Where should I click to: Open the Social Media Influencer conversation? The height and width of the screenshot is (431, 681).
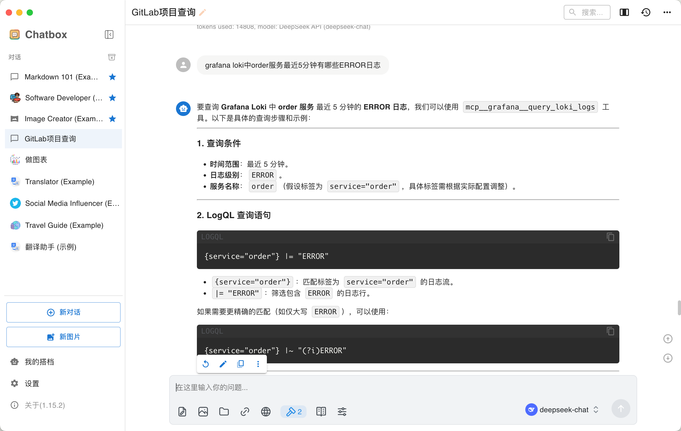coord(63,203)
